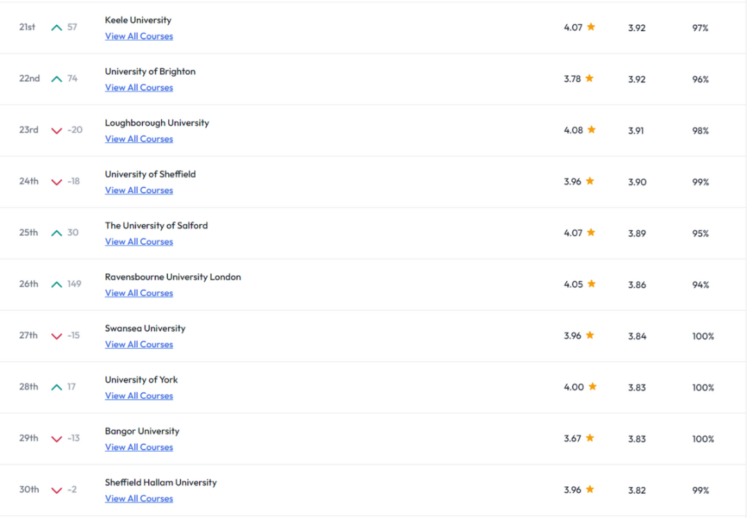Open View All Courses for The University of Salford
The height and width of the screenshot is (518, 747).
pos(139,242)
